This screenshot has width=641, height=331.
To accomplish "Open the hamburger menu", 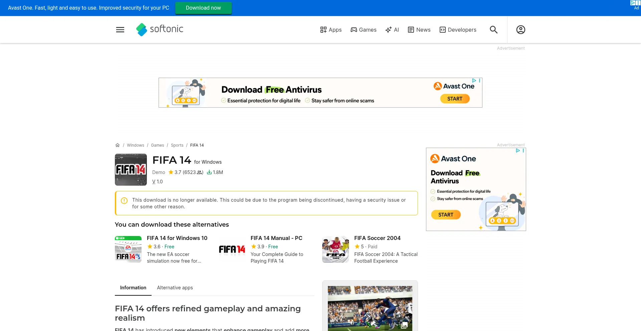I will (120, 30).
